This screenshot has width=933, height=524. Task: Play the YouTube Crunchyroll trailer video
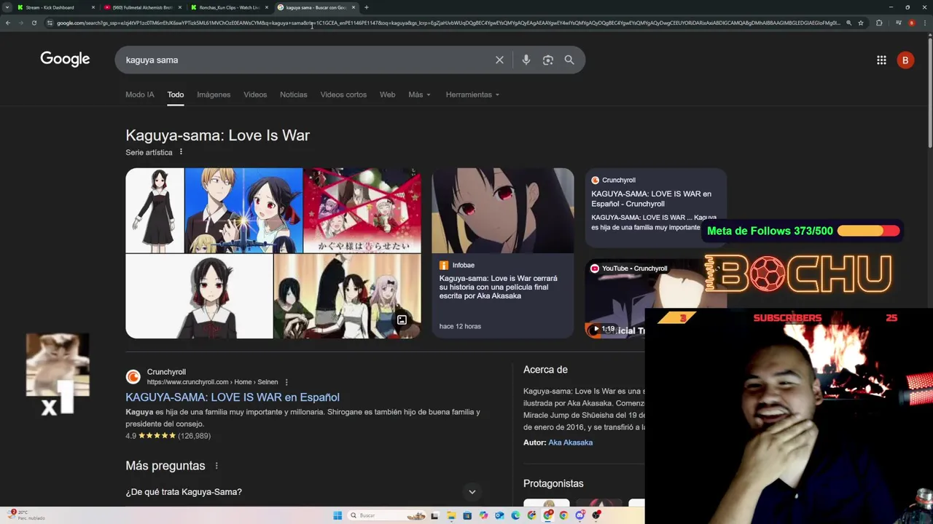tap(596, 329)
